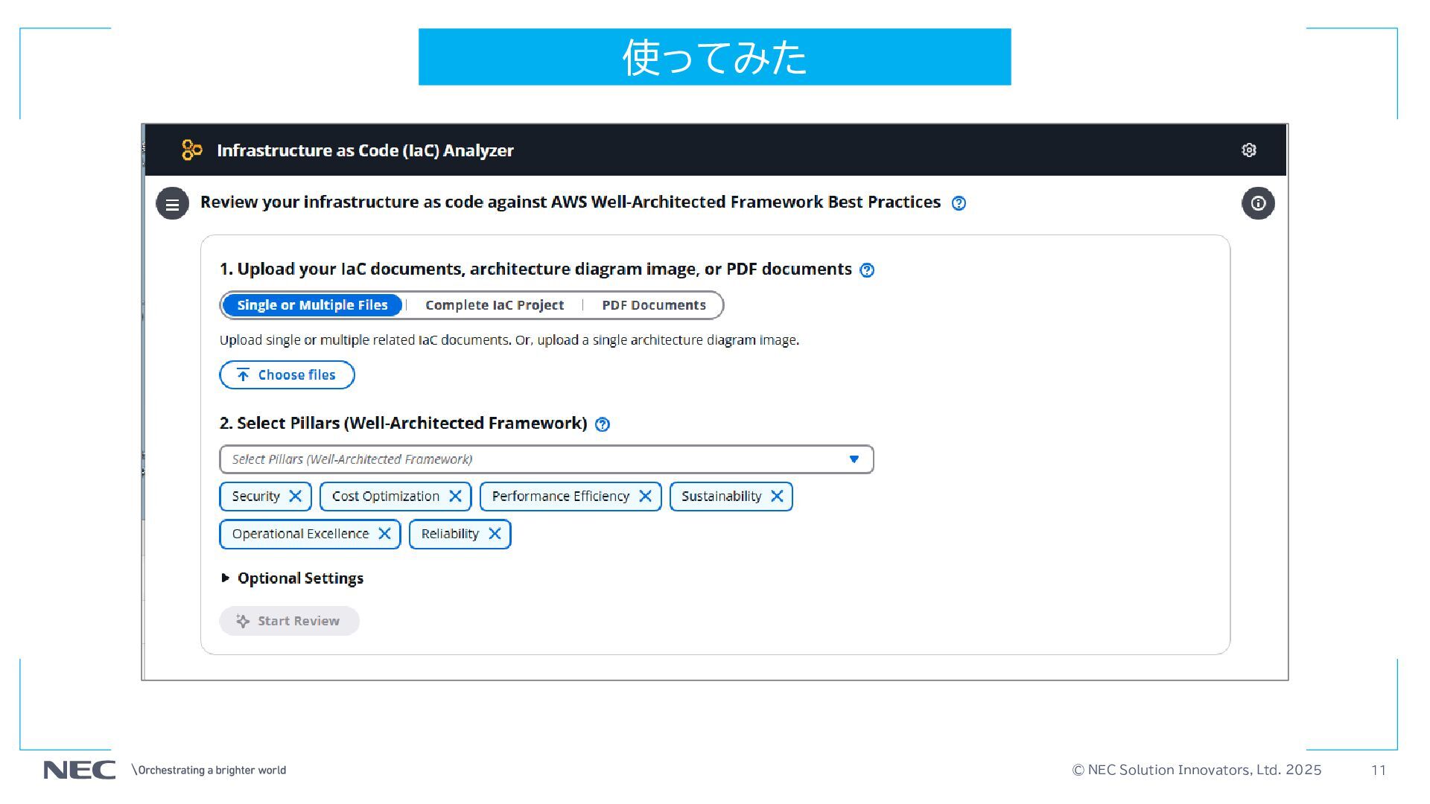Expand the Optional Settings section
Viewport: 1430px width, 804px height.
293,578
